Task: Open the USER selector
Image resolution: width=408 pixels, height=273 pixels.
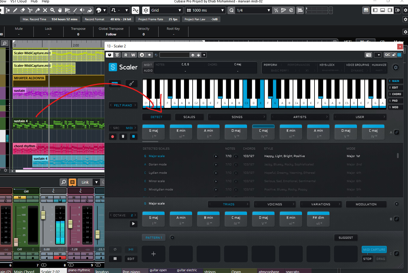Action: [x=360, y=117]
